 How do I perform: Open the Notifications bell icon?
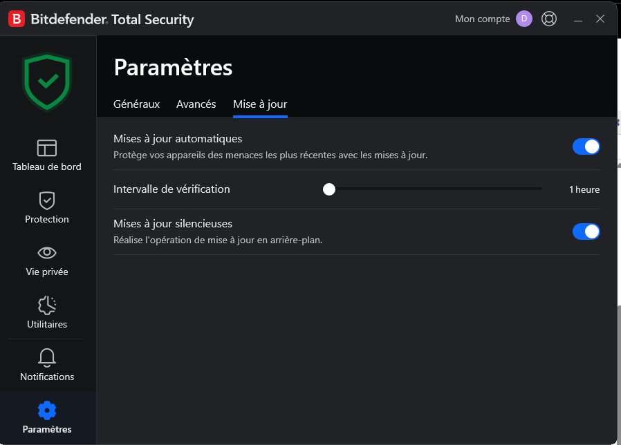pos(47,358)
